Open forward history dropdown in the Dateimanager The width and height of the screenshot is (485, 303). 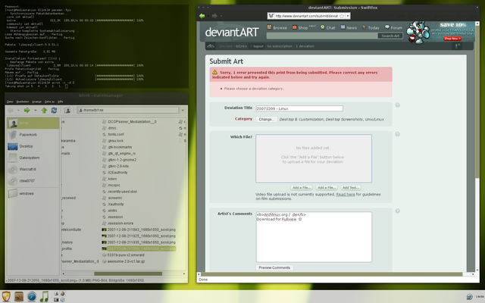36,111
